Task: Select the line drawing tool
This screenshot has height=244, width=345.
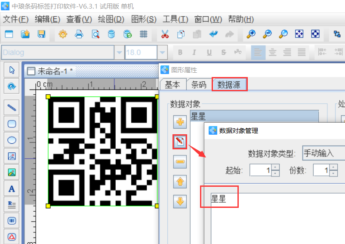Action: click(x=12, y=108)
